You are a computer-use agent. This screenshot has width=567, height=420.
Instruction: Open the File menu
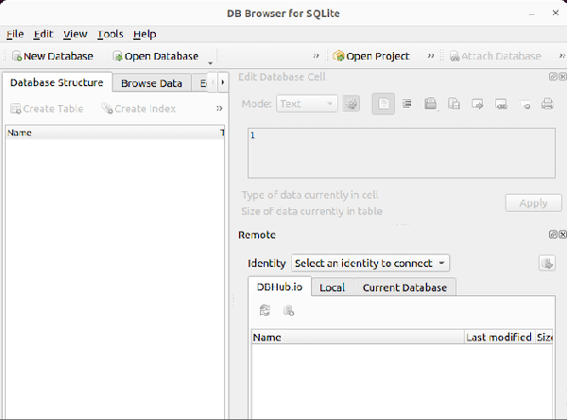(15, 34)
